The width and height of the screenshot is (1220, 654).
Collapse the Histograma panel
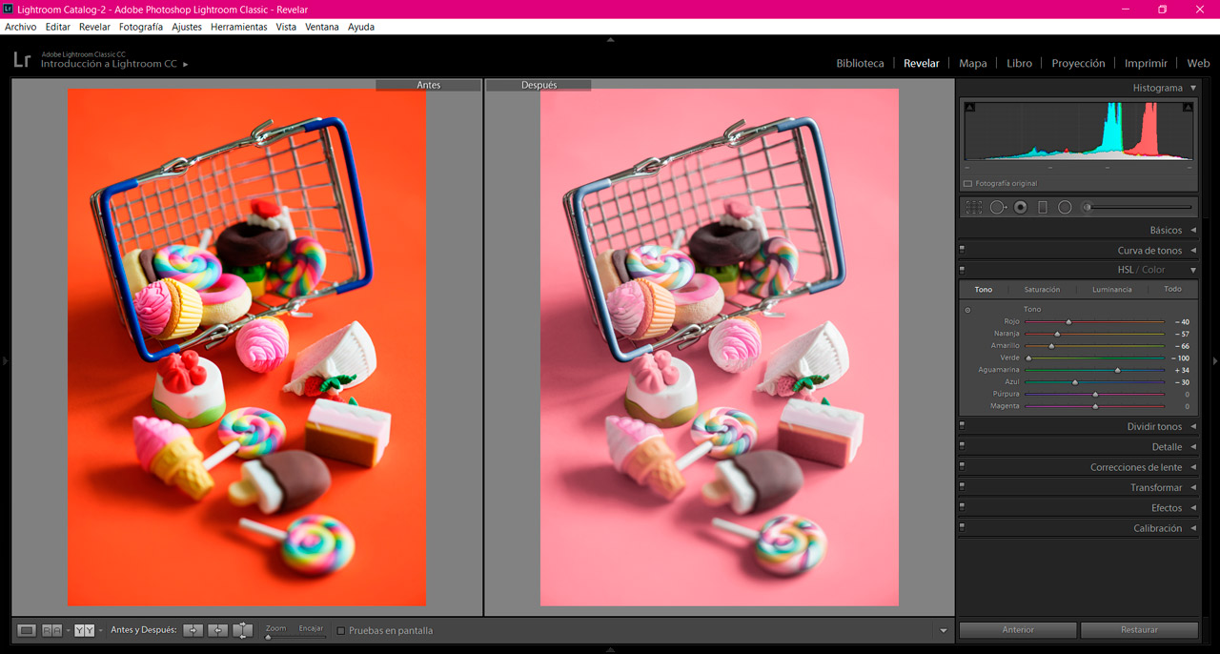point(1193,88)
